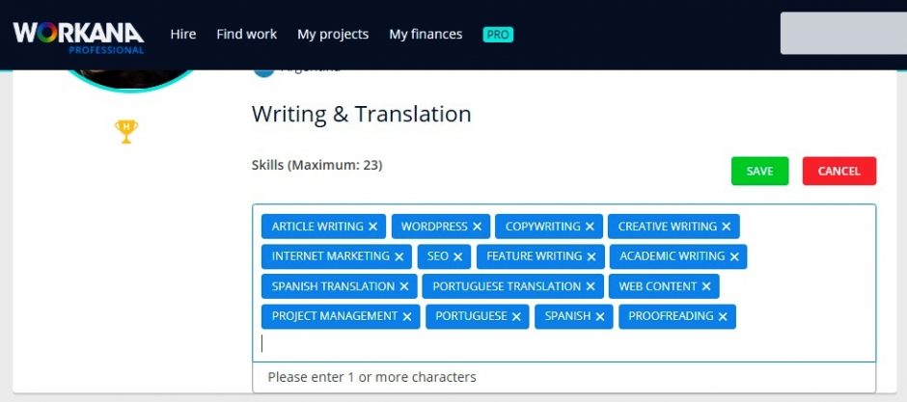The image size is (907, 402).
Task: Click the Workana Professional logo
Action: pyautogui.click(x=78, y=36)
